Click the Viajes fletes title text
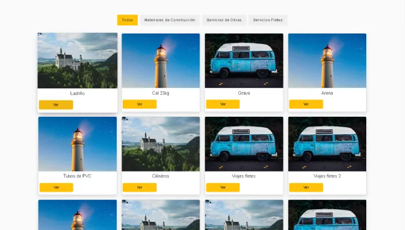 244,176
